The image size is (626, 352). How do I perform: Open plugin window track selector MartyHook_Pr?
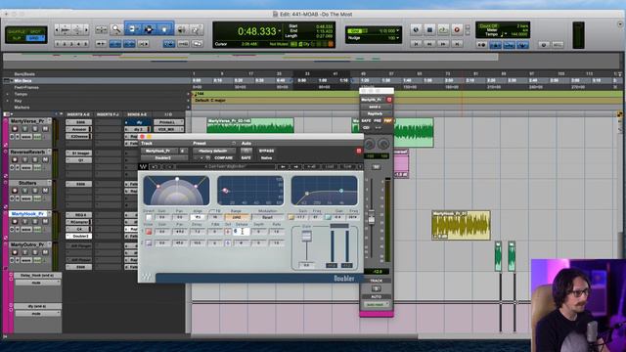[x=158, y=151]
